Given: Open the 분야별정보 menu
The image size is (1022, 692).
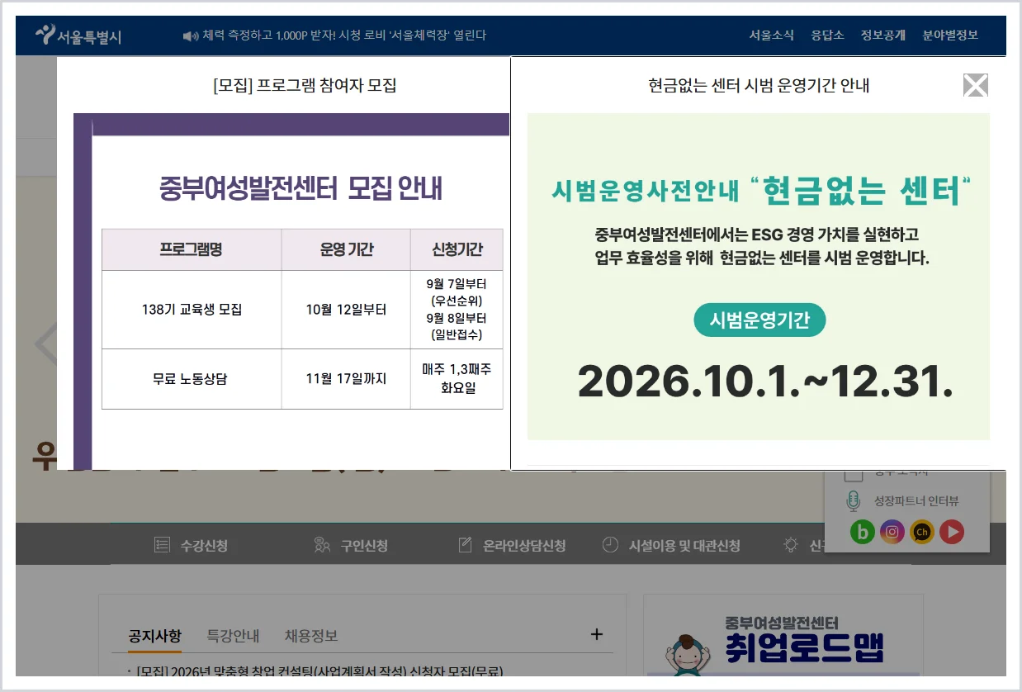Looking at the screenshot, I should [950, 36].
